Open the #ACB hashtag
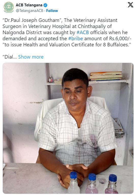The width and height of the screenshot is (135, 195). (x=83, y=33)
